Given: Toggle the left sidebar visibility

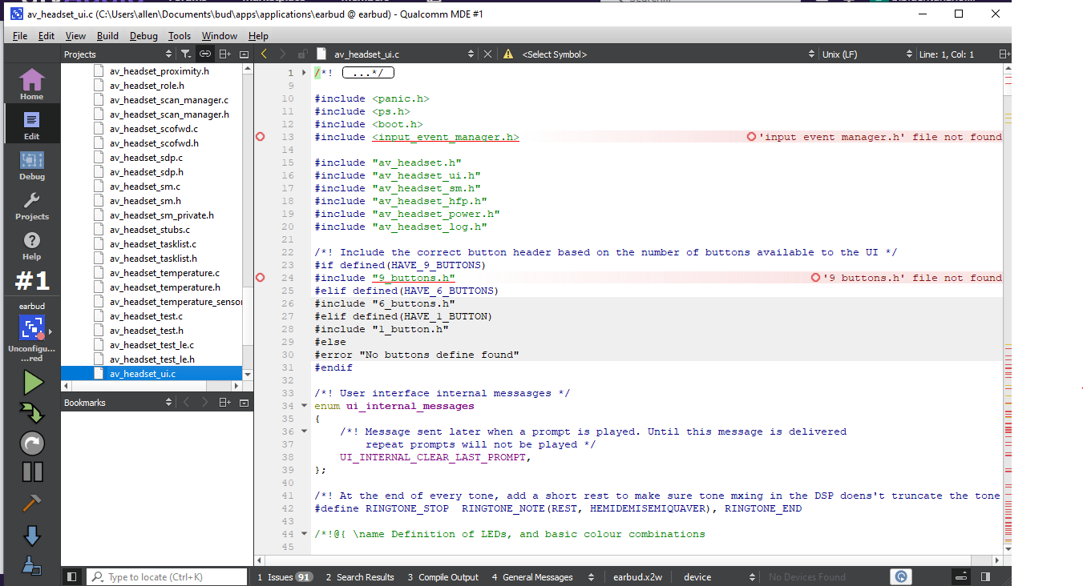Looking at the screenshot, I should coord(71,576).
